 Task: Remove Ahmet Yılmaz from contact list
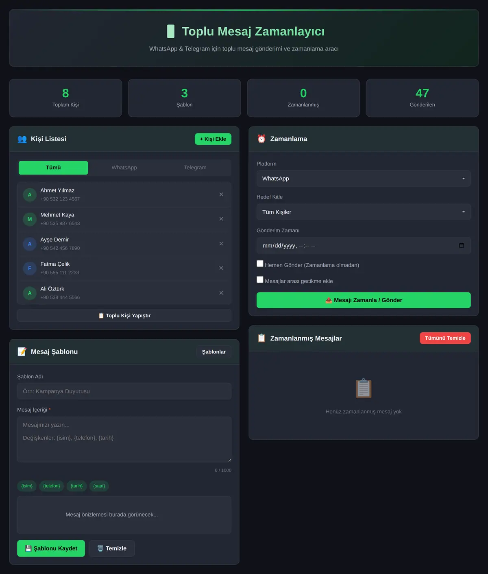point(221,194)
